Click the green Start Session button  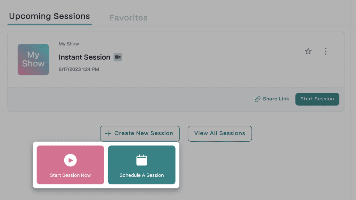(x=317, y=99)
